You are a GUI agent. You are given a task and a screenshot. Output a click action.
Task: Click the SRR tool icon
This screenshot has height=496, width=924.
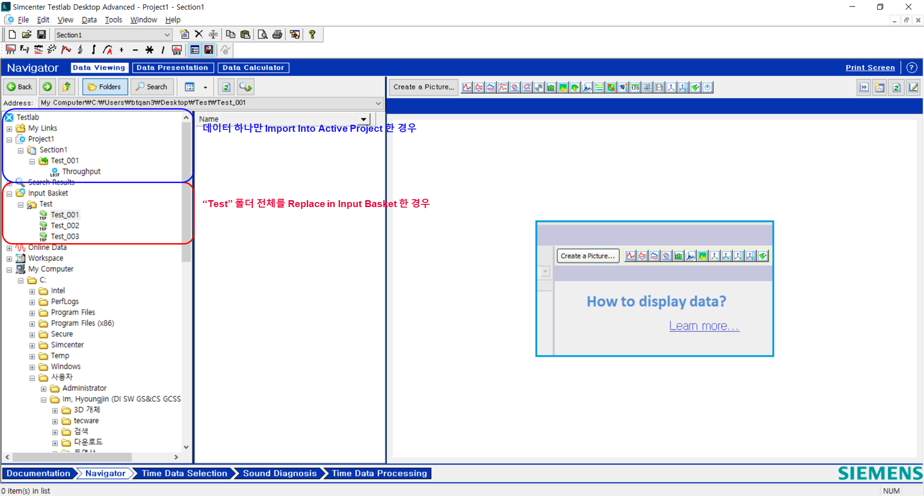pos(177,49)
